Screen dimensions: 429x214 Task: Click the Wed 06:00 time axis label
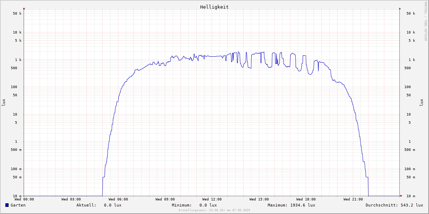click(x=118, y=199)
